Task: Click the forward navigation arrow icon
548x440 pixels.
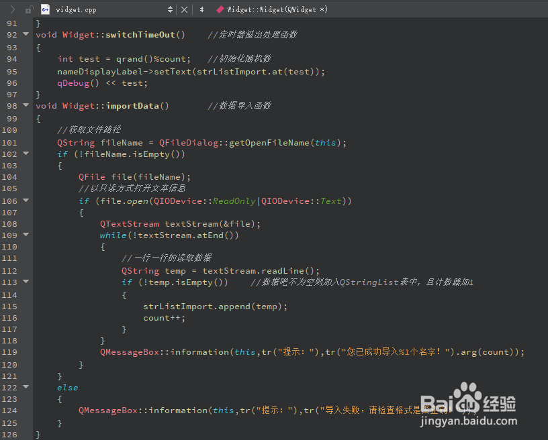Action: click(13, 9)
